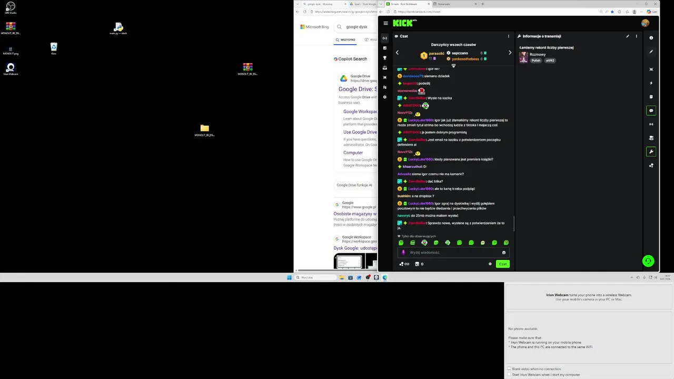Click the lightning bolt icon in right sidebar

pos(651,83)
